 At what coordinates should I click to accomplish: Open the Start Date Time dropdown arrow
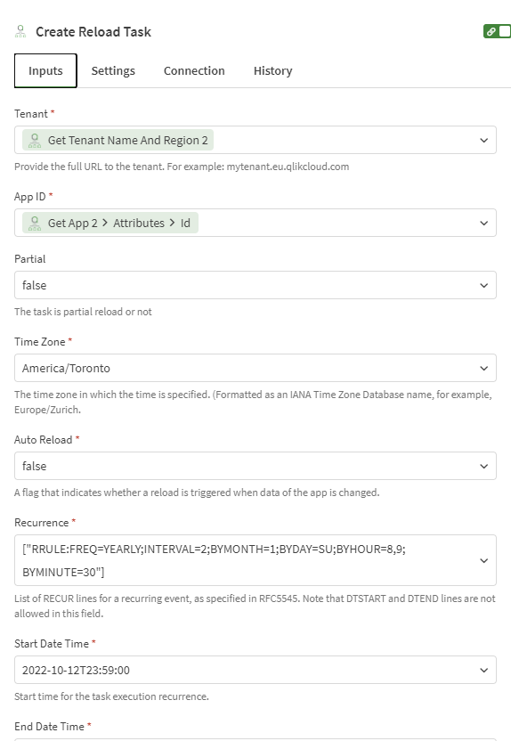tap(483, 670)
